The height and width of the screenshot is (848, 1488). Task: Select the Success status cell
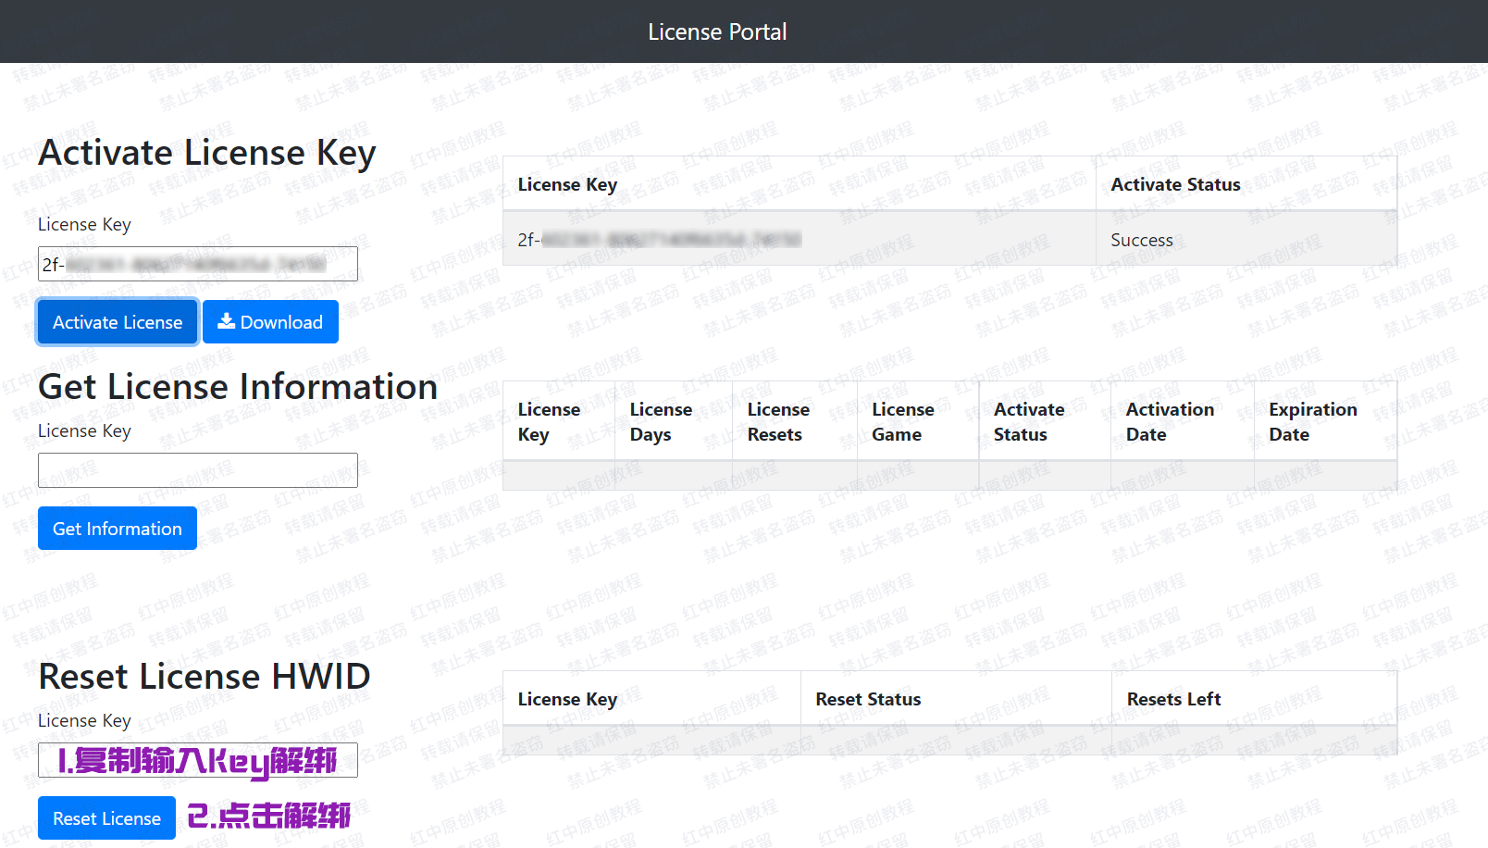pos(1141,240)
